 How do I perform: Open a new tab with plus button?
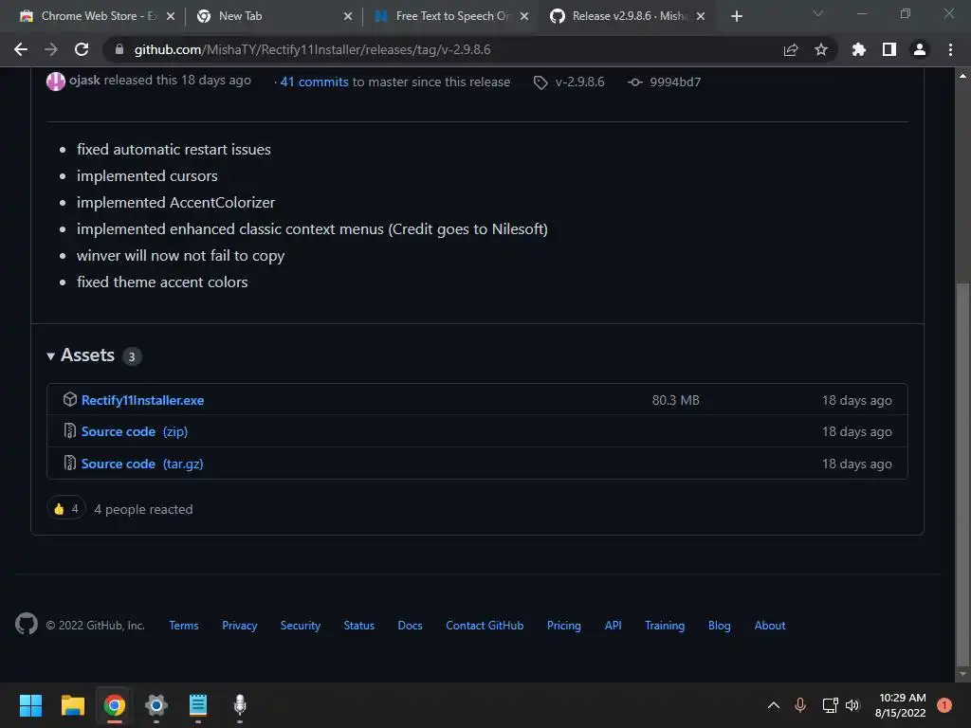[736, 17]
